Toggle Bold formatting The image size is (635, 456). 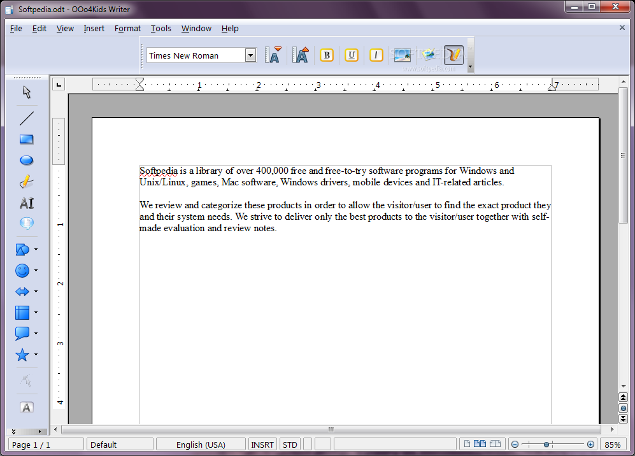327,55
